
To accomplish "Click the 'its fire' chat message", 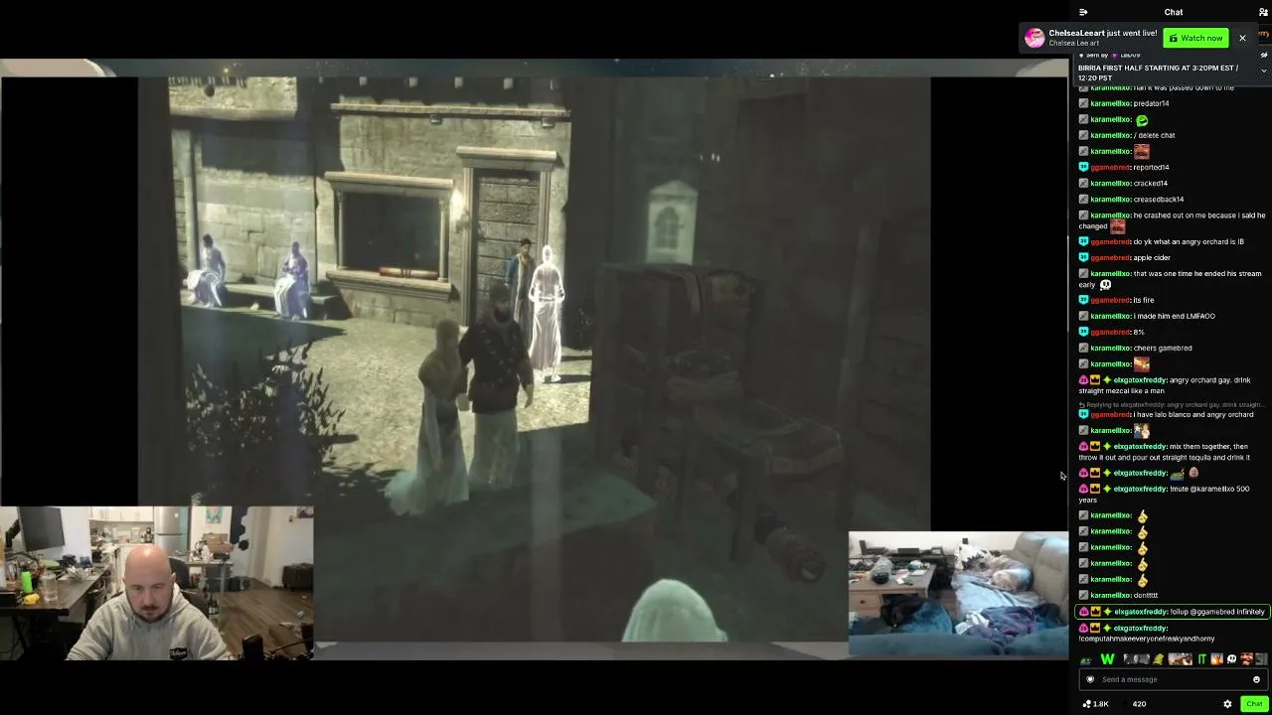I will (1144, 300).
